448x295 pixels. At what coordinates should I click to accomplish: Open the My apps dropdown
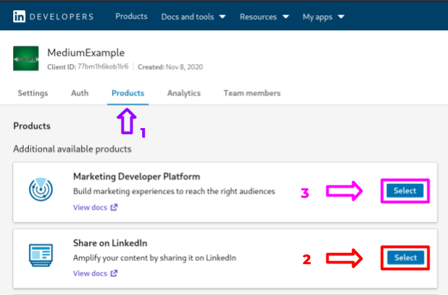323,16
